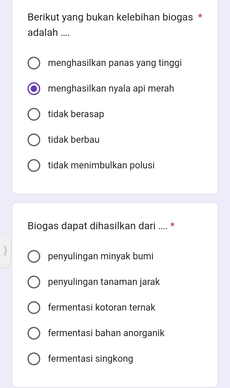230x388 pixels.
Task: Click label text "menghasilkan panas yang tinggi"
Action: [x=115, y=63]
